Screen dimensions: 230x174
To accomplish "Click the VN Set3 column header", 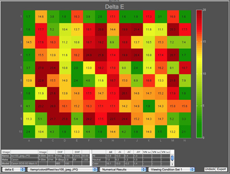I will (166, 152).
